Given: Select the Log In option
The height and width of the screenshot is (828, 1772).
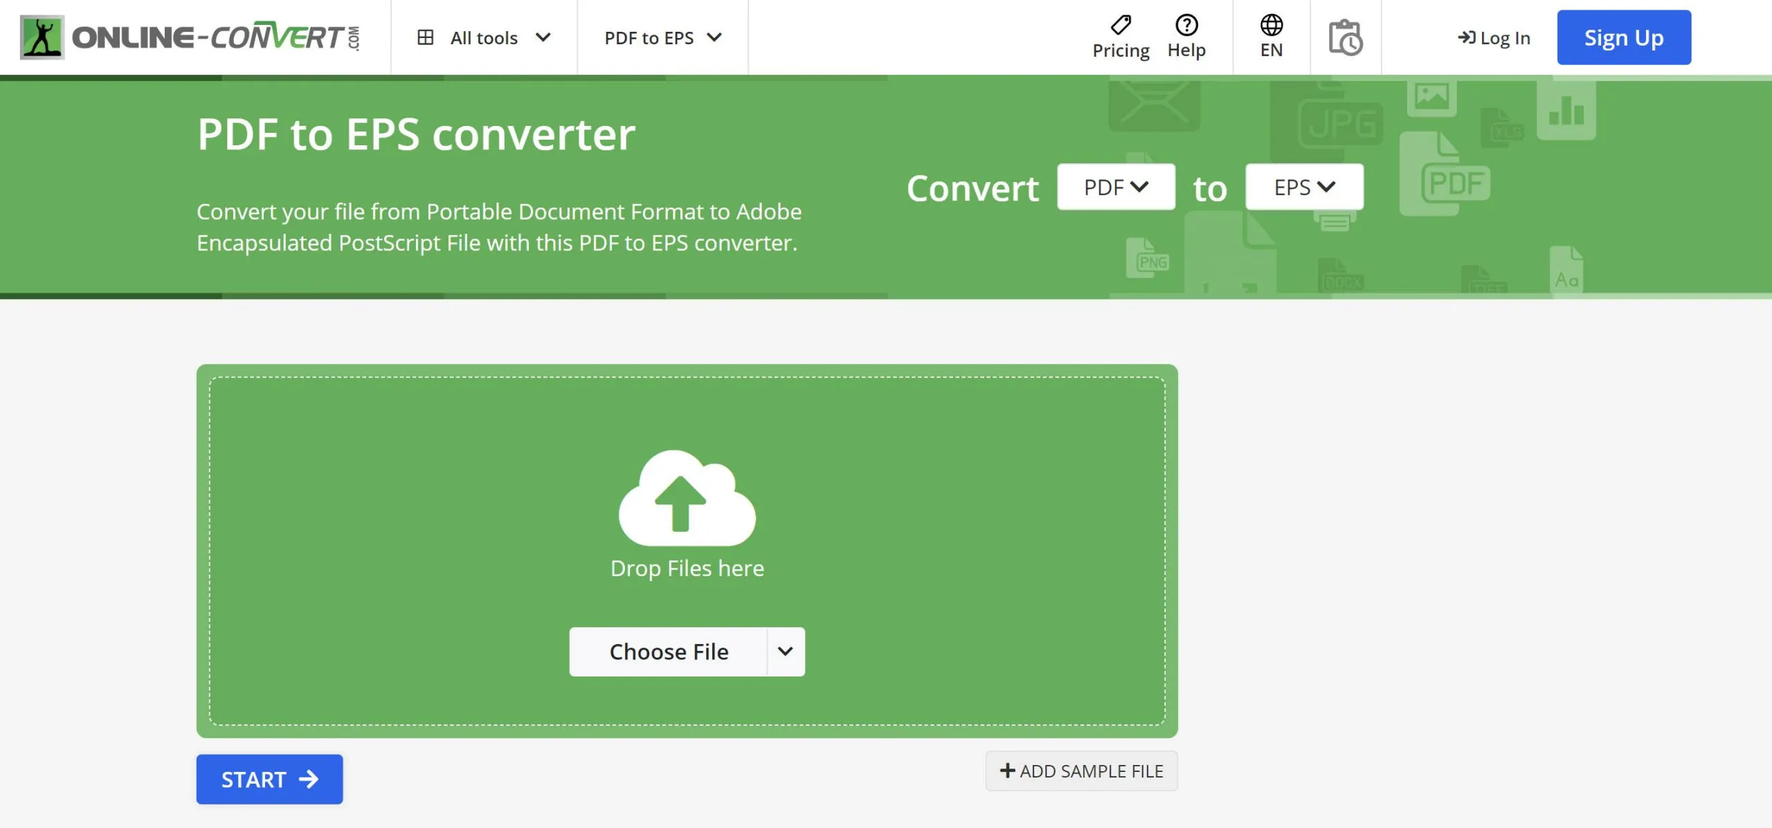Looking at the screenshot, I should tap(1494, 36).
